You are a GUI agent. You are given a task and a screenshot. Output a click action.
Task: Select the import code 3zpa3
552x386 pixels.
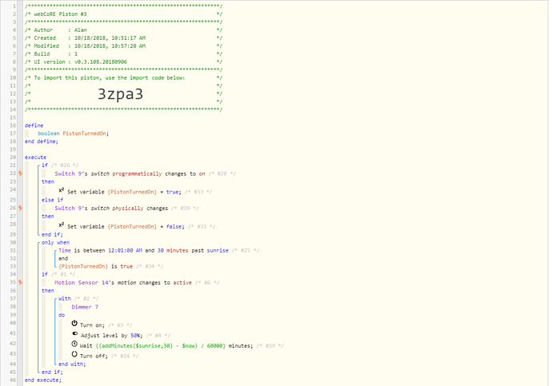pos(120,94)
